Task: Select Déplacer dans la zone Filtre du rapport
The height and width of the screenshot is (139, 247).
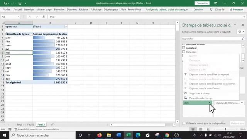Action: coord(209,75)
